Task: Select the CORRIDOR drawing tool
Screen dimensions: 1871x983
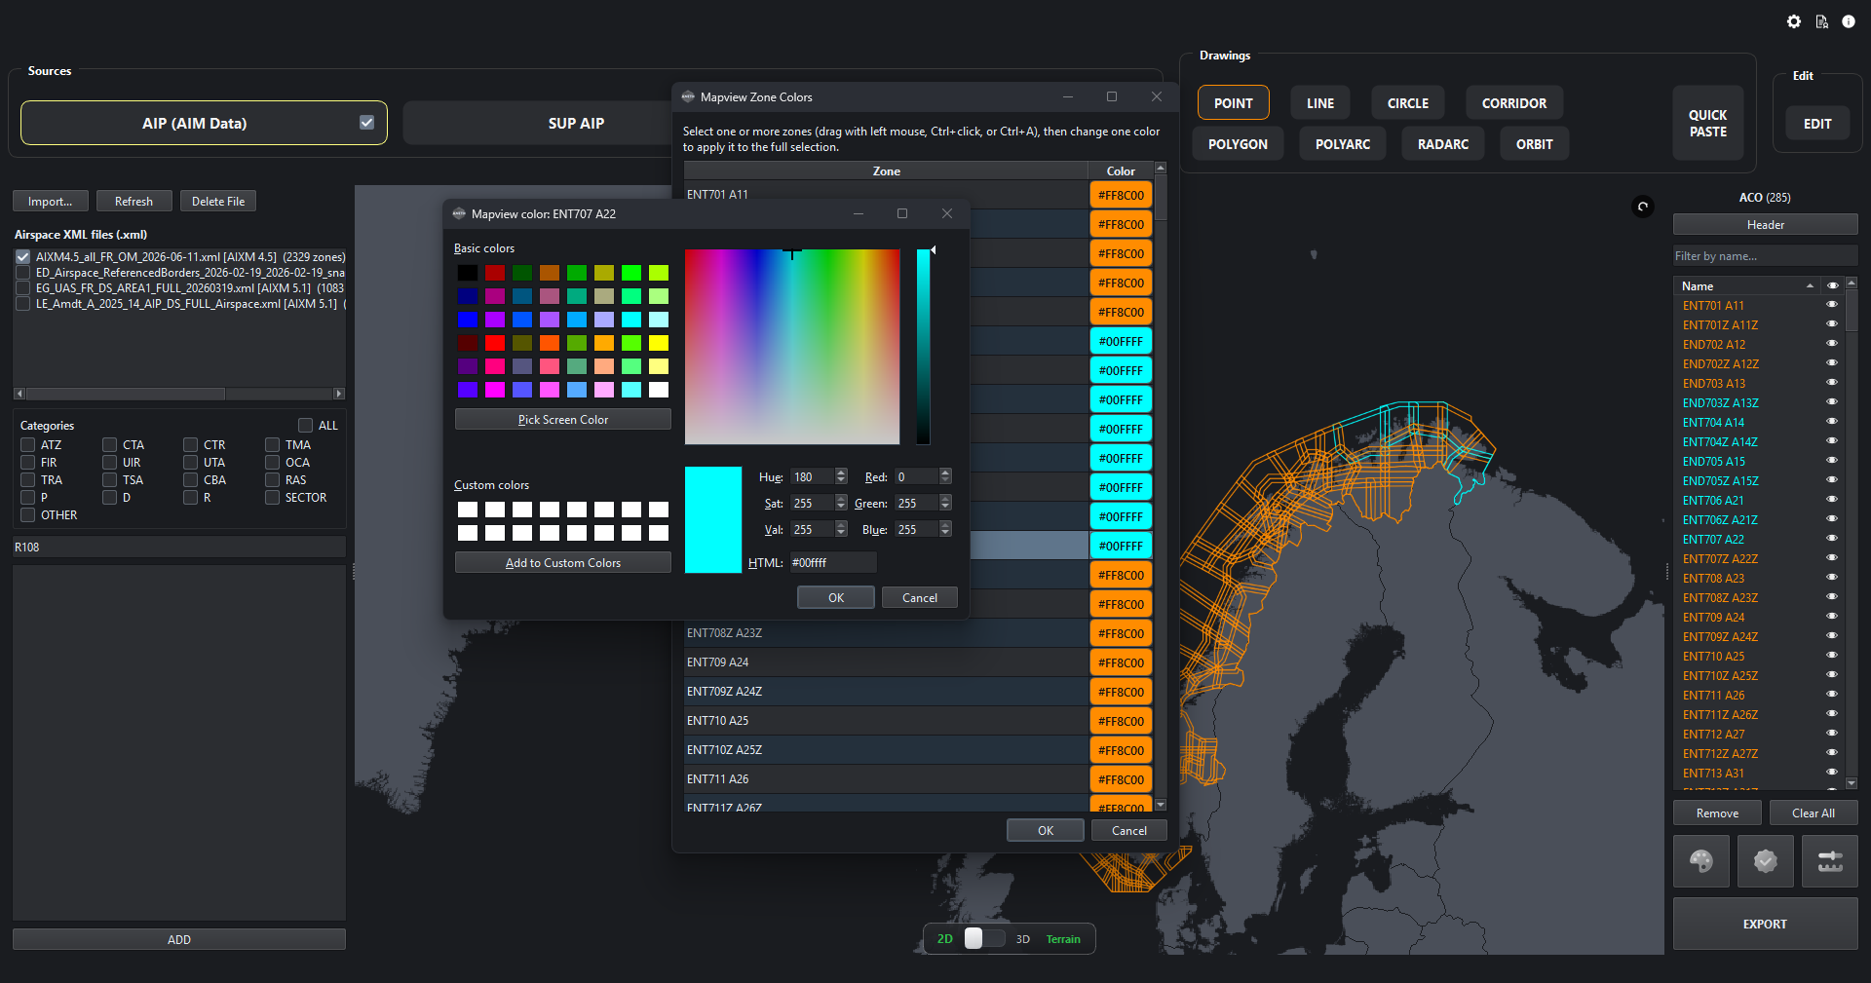Action: (1513, 103)
